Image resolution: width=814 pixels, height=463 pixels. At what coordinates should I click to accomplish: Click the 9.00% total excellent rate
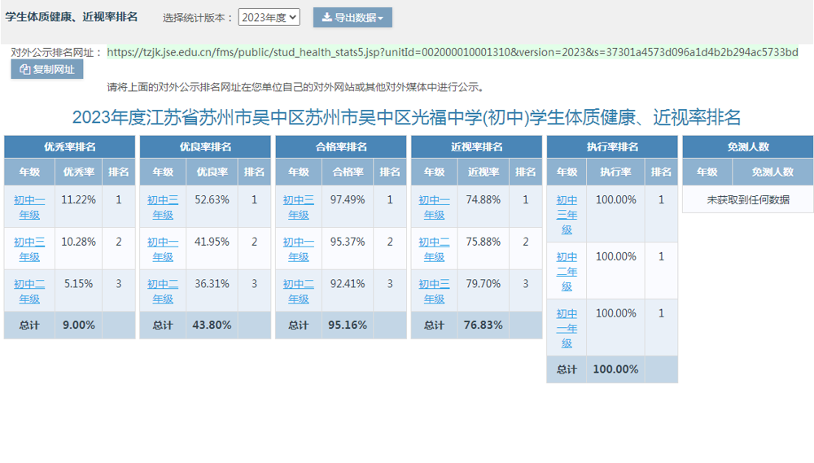79,325
